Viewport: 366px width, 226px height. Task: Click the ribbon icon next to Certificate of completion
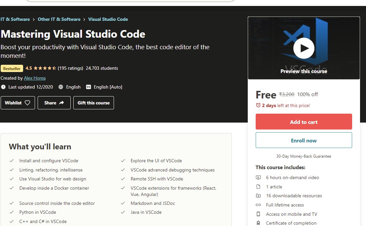click(x=258, y=223)
